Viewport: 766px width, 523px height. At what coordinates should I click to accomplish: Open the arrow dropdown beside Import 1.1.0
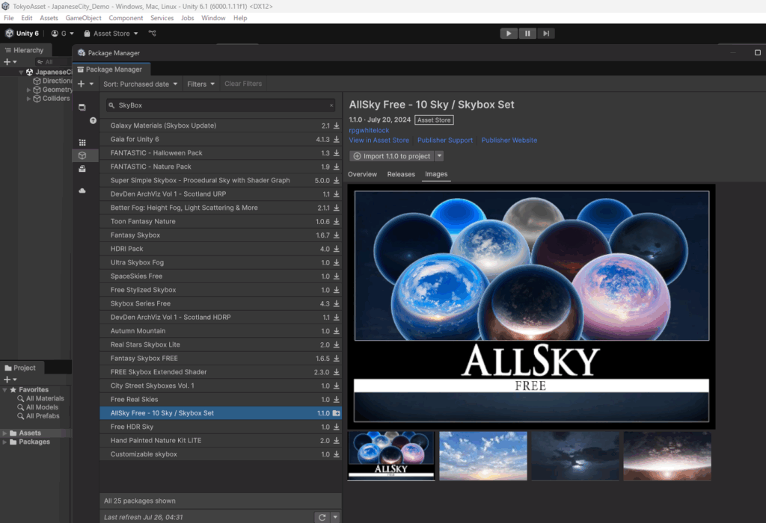(x=439, y=156)
